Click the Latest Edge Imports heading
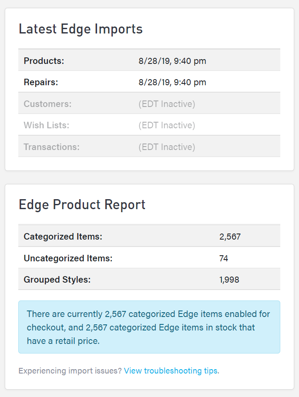Image resolution: width=299 pixels, height=397 pixels. click(81, 29)
